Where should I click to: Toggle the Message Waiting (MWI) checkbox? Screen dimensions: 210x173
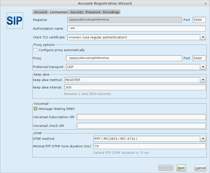pyautogui.click(x=35, y=109)
